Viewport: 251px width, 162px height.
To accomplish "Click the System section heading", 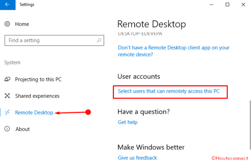I will pyautogui.click(x=12, y=62).
